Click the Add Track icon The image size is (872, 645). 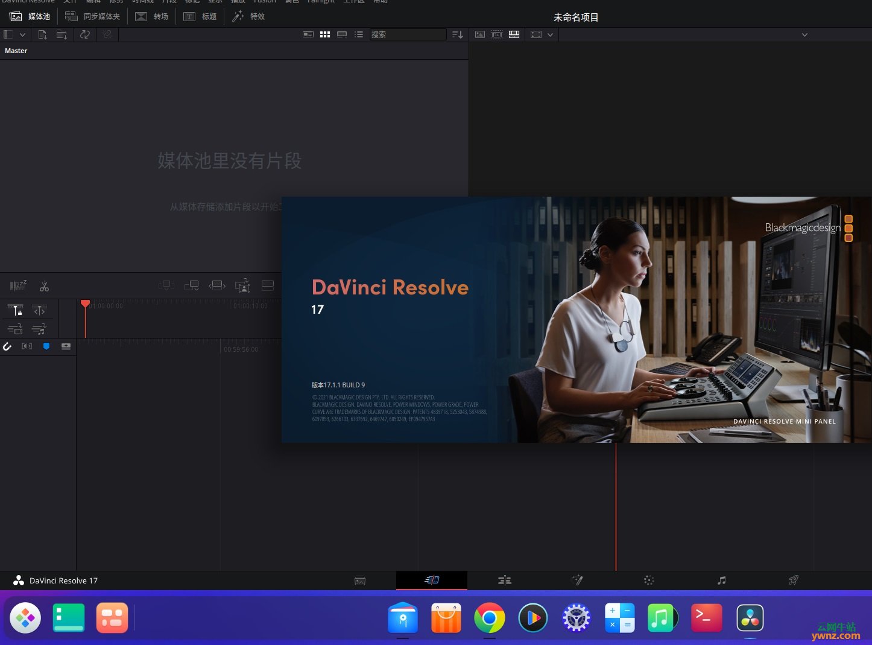(66, 346)
